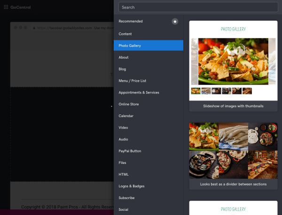Click nachos photo in the grid layout
Viewport: 282px width, 215px height.
[204, 137]
